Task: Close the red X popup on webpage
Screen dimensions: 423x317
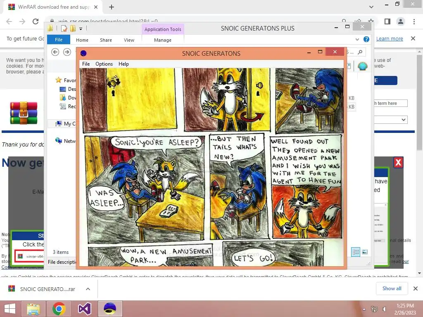Action: (x=398, y=163)
